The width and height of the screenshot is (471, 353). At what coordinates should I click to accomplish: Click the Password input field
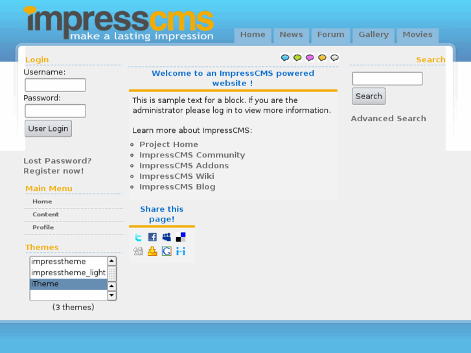[55, 111]
